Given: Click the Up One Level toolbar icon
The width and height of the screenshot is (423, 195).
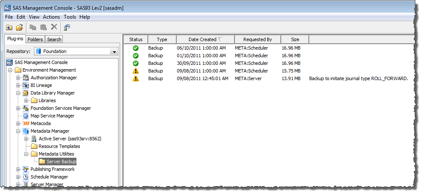Looking at the screenshot, I should tap(9, 27).
